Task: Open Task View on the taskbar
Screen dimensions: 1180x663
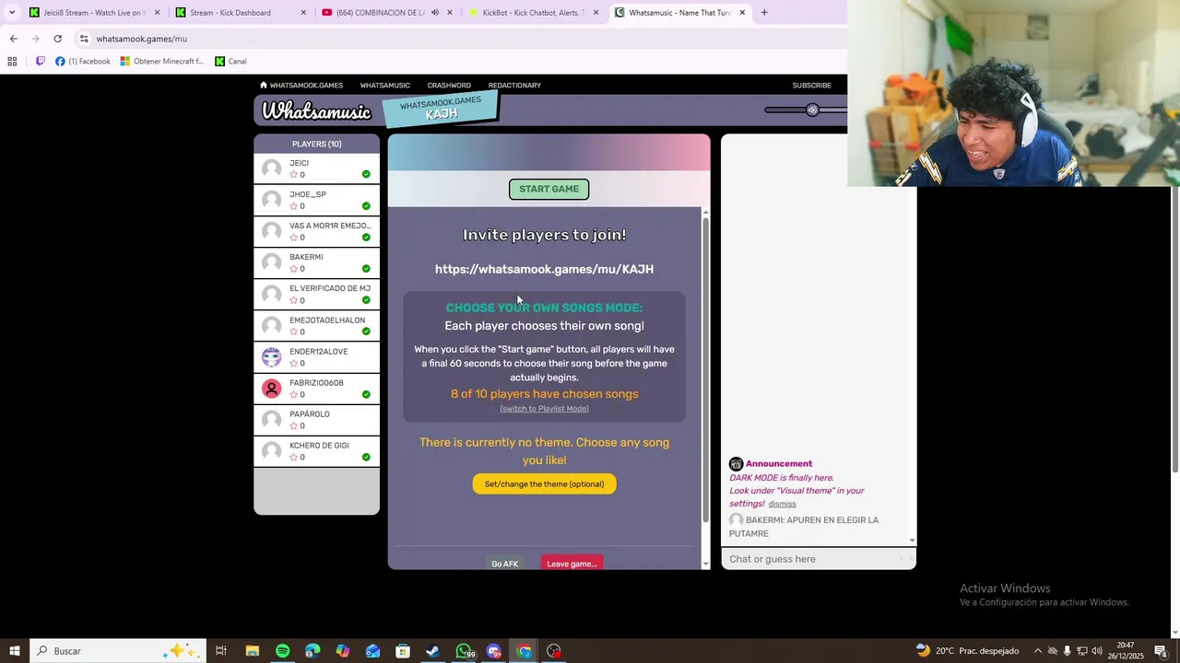Action: (221, 651)
